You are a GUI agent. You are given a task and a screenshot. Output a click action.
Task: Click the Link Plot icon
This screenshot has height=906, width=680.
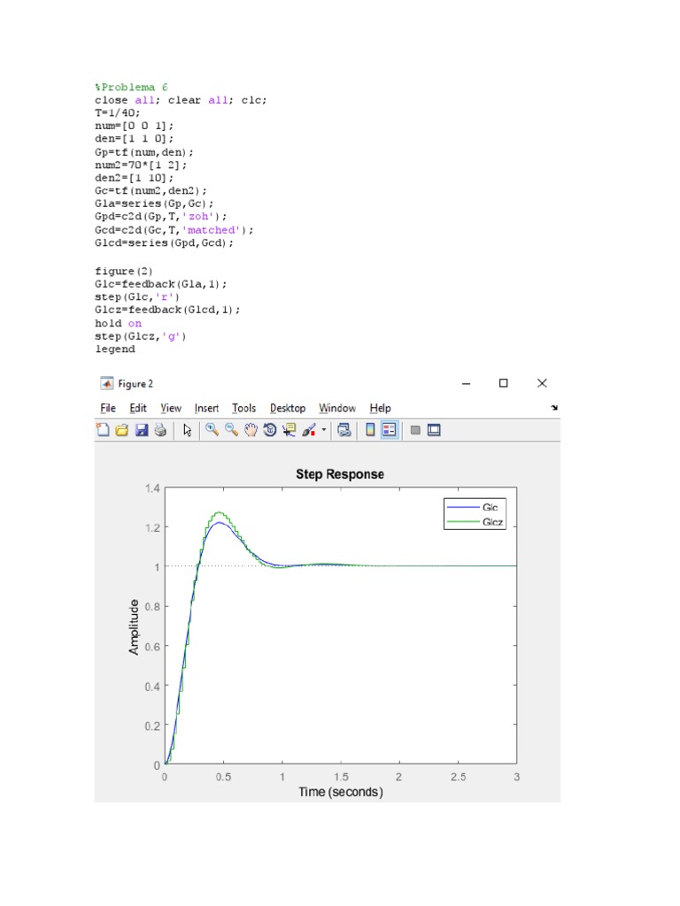tap(344, 430)
